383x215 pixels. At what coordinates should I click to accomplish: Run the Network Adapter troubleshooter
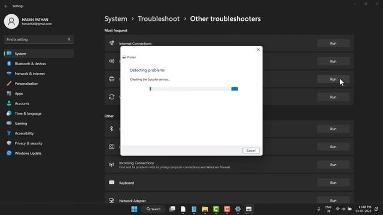pos(333,201)
